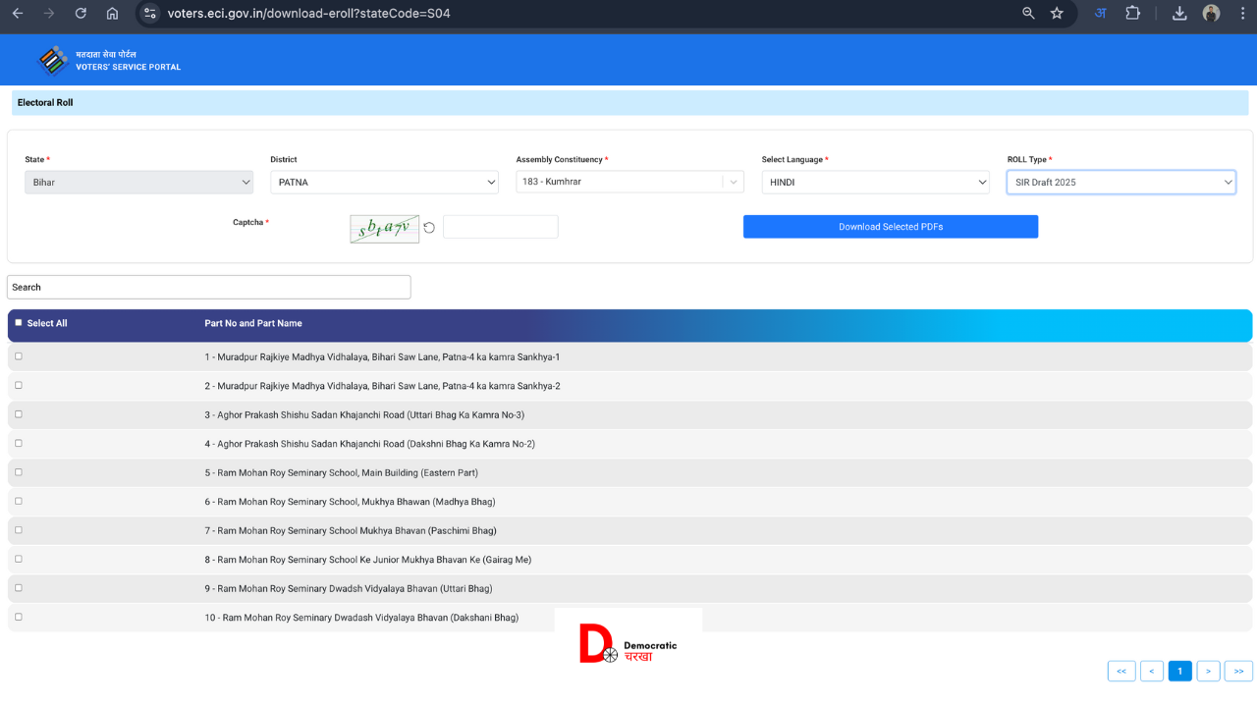This screenshot has height=707, width=1257.
Task: Expand the Assembly Constituency Kumhrar dropdown
Action: [629, 182]
